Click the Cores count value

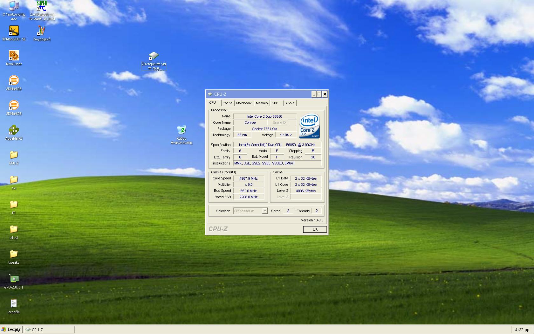point(288,211)
